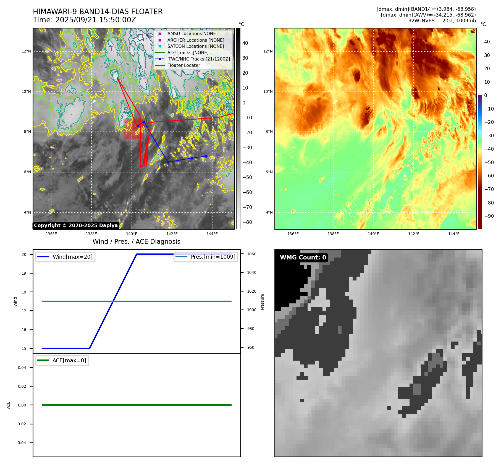The height and width of the screenshot is (467, 501).
Task: Click the ACE y-axis label
Action: pos(9,405)
